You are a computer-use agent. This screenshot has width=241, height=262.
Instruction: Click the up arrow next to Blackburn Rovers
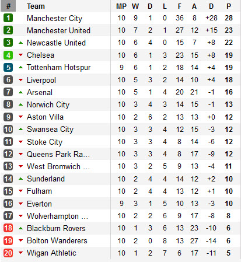click(20, 228)
